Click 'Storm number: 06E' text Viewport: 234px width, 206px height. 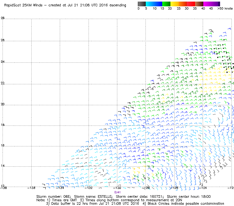pyautogui.click(x=53, y=196)
